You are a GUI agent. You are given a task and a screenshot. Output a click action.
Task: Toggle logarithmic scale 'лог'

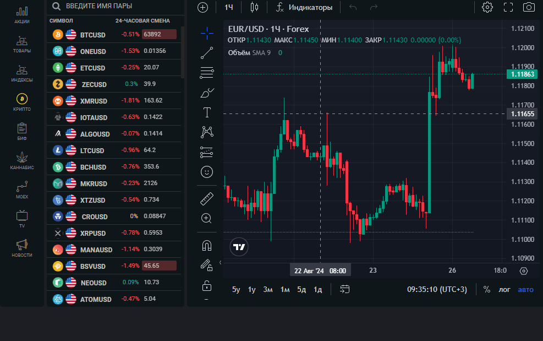[504, 289]
